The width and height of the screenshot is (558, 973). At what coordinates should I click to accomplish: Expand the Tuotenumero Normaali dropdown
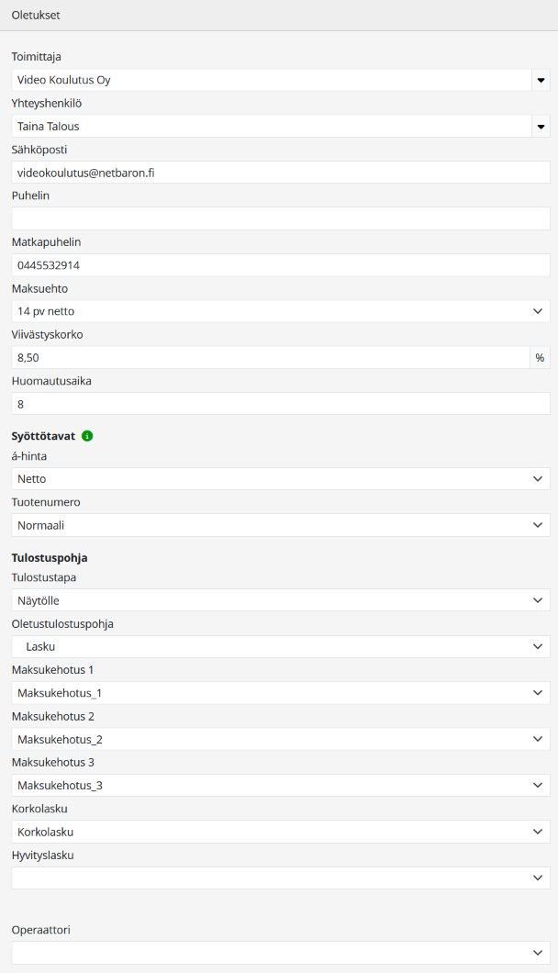tap(280, 525)
